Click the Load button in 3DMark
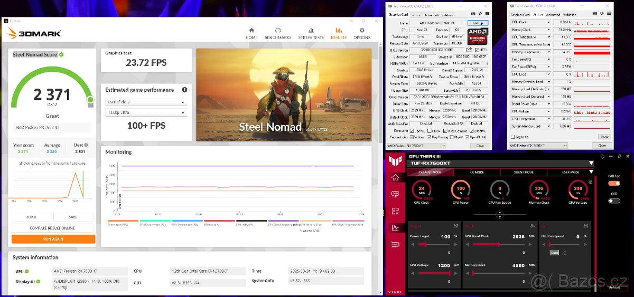The image size is (634, 297). click(31, 217)
